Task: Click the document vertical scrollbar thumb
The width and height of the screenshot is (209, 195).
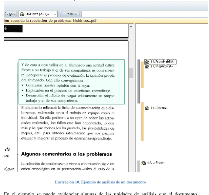Action: pos(131,73)
